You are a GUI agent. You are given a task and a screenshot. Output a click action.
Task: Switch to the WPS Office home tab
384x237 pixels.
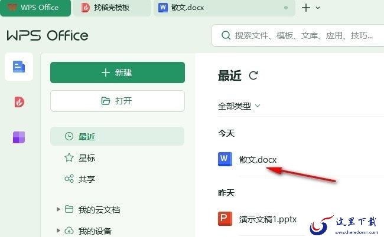click(x=35, y=8)
